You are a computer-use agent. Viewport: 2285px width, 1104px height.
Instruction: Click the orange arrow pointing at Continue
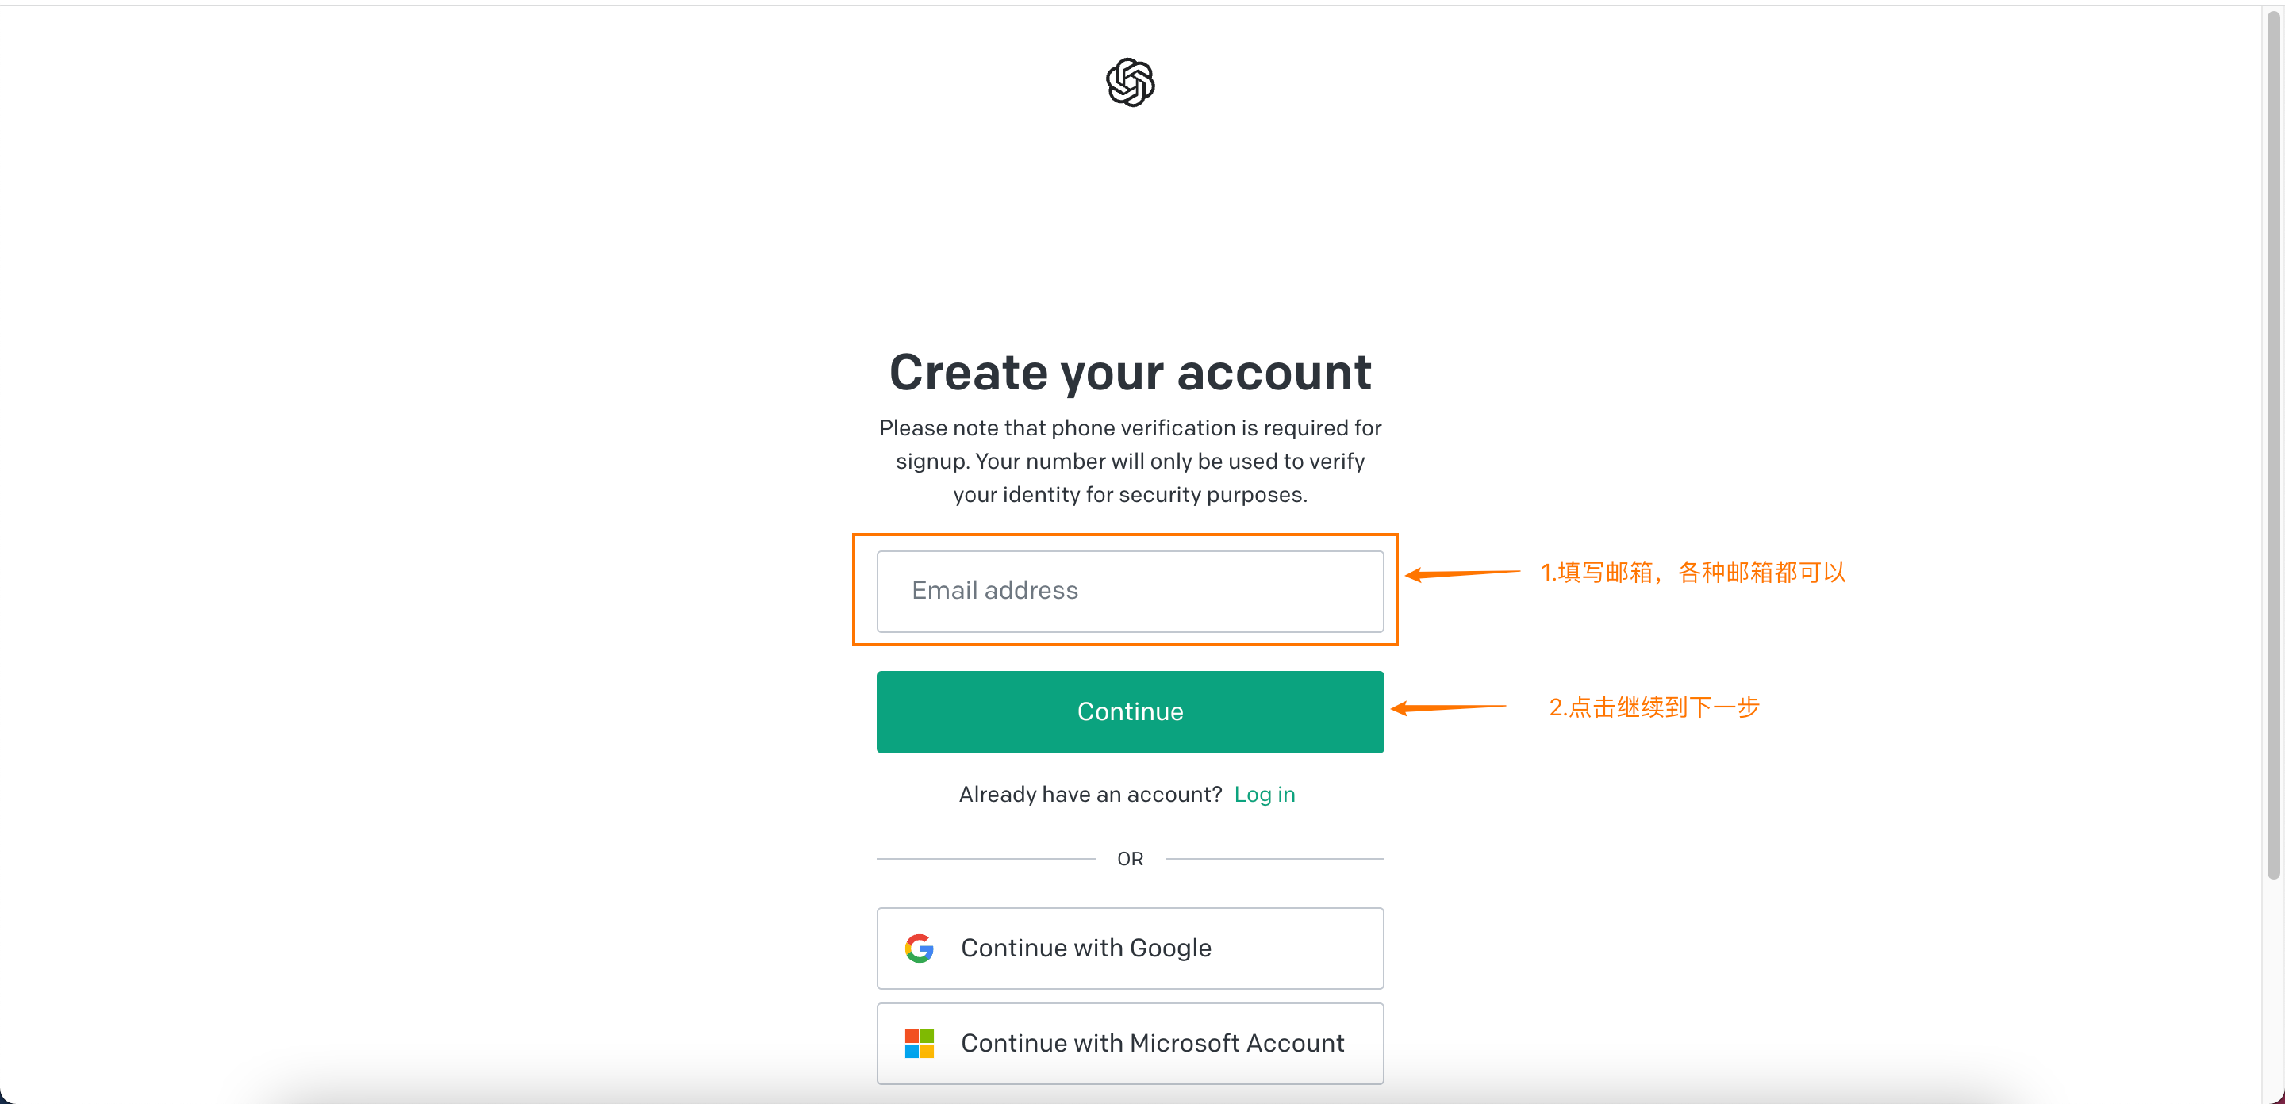click(1448, 707)
